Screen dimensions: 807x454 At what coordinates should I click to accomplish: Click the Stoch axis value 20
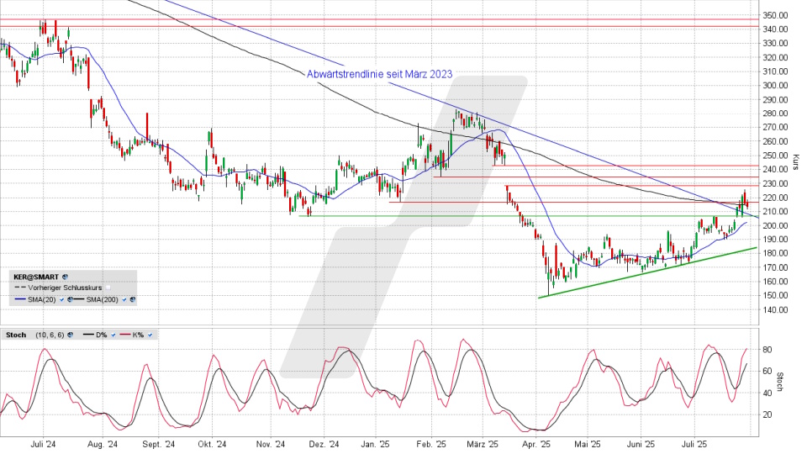pyautogui.click(x=767, y=414)
